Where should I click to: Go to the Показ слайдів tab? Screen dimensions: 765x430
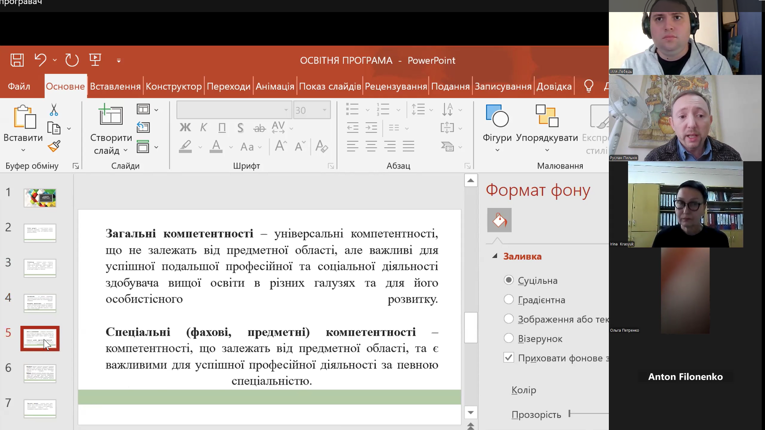pos(330,86)
